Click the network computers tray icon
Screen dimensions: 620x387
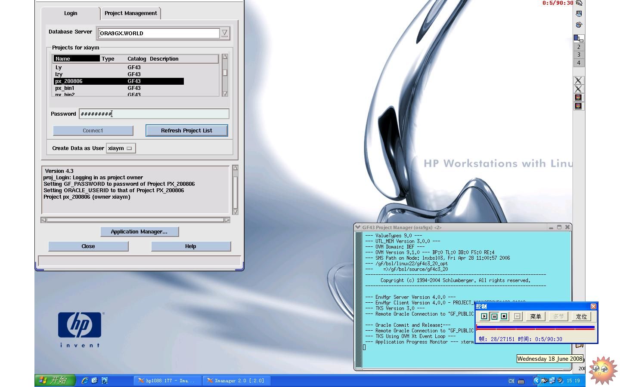tap(552, 381)
